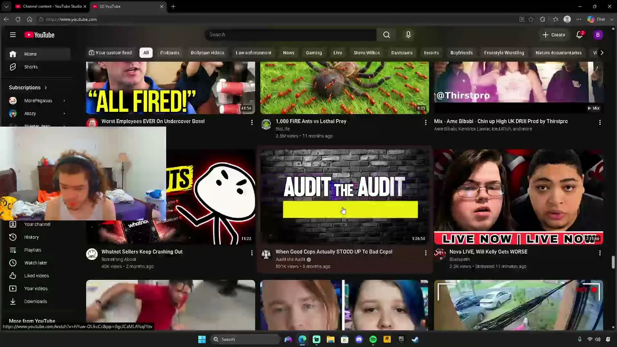Select the Bodycam videos filter chip
Viewport: 617px width, 347px height.
(x=207, y=53)
